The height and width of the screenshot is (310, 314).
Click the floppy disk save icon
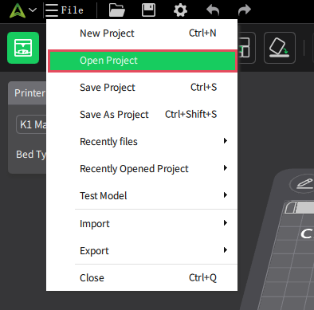point(148,10)
